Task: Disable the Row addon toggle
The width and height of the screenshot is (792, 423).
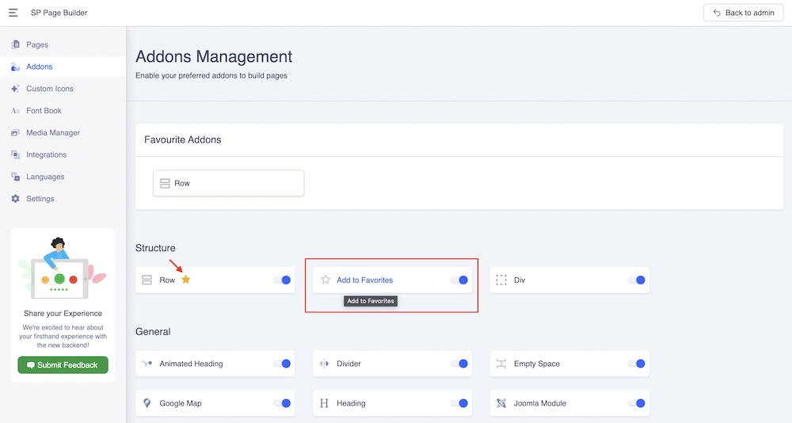Action: [x=282, y=280]
